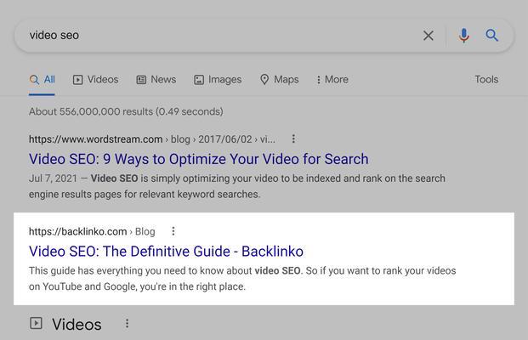Open the search Tools
Screen dimensions: 528x340
pyautogui.click(x=486, y=79)
